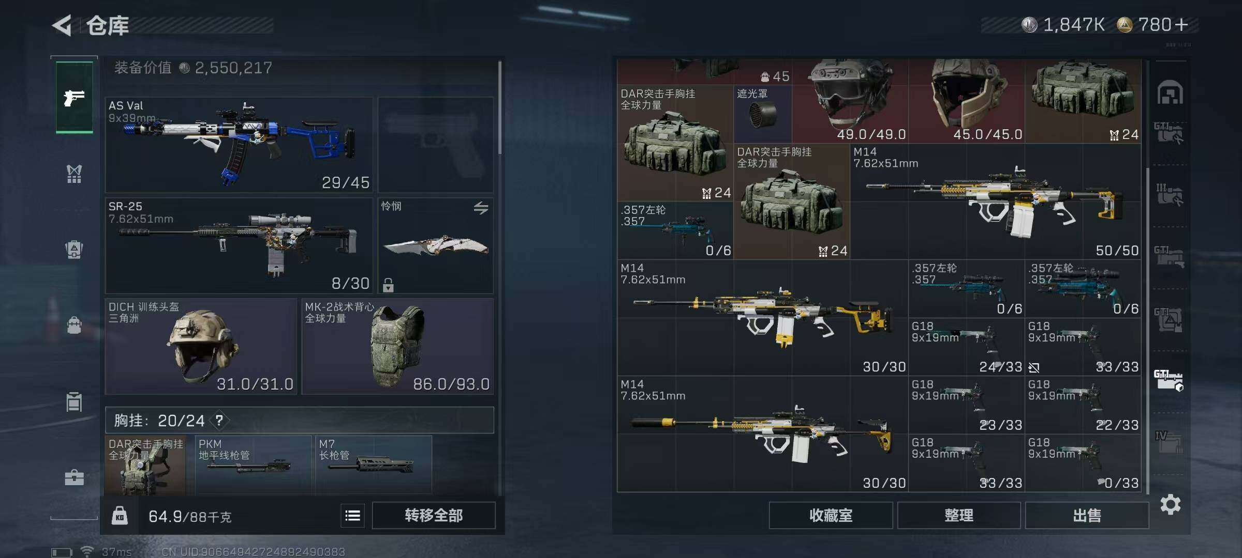Click the settings gear icon
Screen dimensions: 1242x558
(1170, 504)
